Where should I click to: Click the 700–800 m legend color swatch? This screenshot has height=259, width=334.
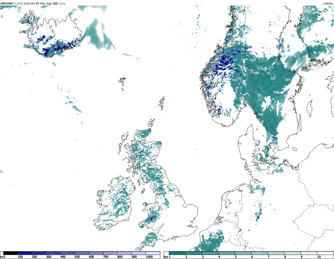coord(110,253)
